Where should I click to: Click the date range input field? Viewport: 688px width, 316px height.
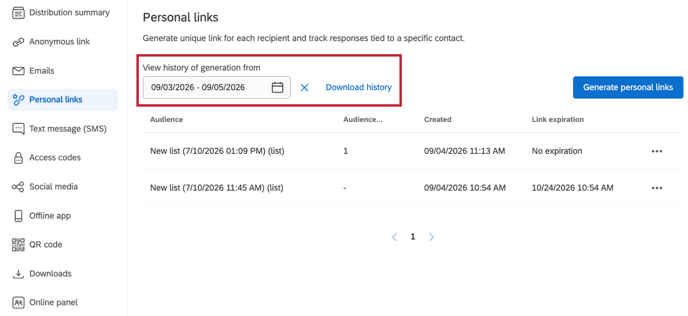point(217,87)
